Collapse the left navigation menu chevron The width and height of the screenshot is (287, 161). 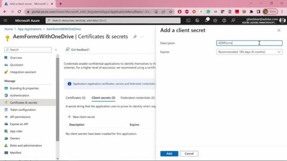56,50
